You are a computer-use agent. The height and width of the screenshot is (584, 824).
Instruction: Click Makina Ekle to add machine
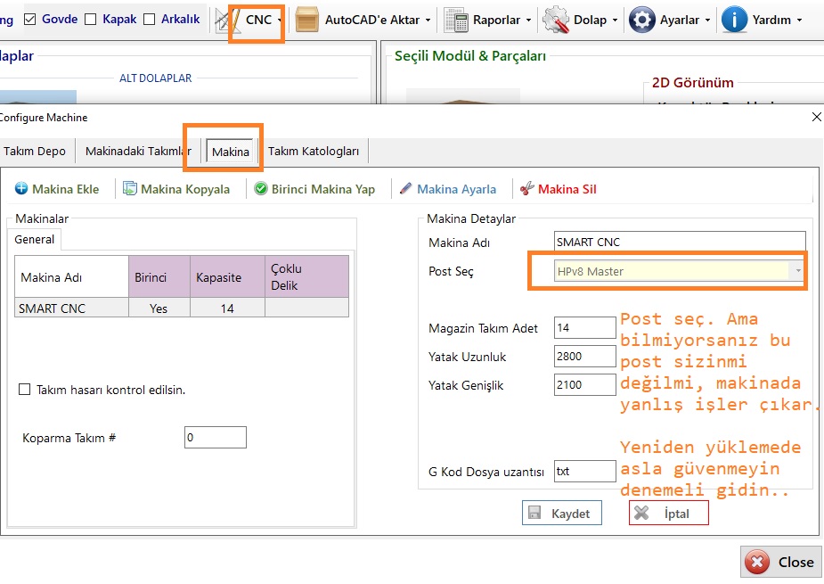(57, 189)
